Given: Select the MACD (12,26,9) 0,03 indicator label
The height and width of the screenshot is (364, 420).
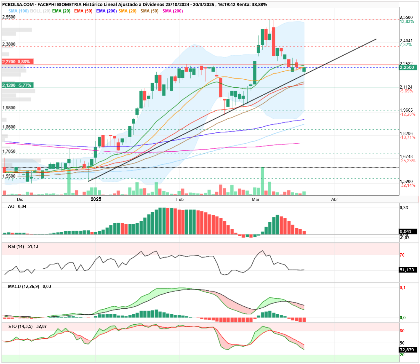Looking at the screenshot, I should (x=29, y=286).
